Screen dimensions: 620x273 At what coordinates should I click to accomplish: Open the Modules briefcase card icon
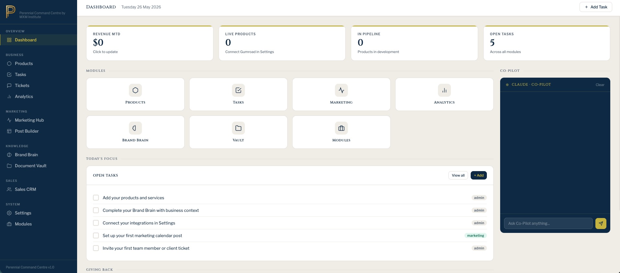341,128
